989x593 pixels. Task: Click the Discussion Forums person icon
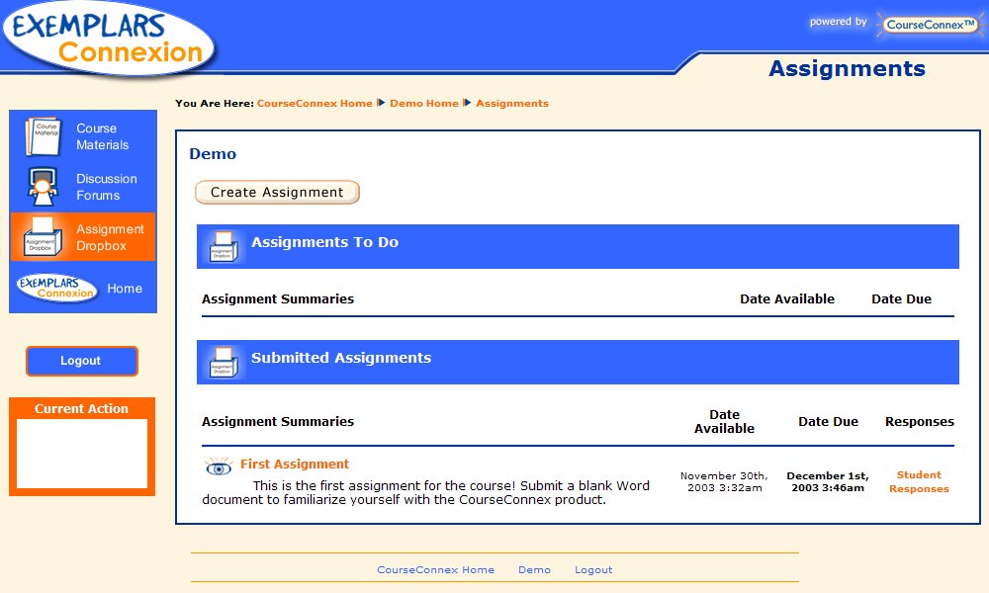click(x=42, y=187)
